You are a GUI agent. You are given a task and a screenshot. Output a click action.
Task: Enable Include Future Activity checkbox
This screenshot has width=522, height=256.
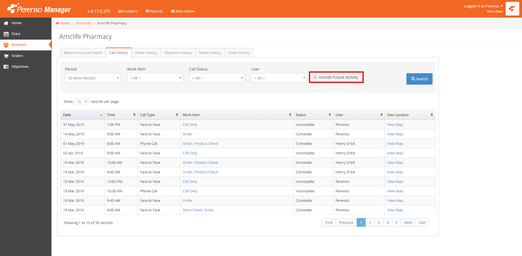pyautogui.click(x=315, y=77)
